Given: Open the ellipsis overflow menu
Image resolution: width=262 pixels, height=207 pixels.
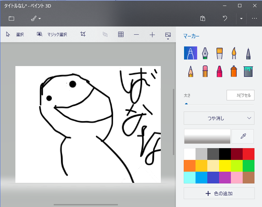Looking at the screenshot, I should point(254,19).
